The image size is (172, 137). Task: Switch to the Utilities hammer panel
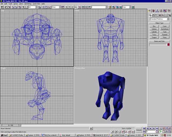tap(169, 11)
